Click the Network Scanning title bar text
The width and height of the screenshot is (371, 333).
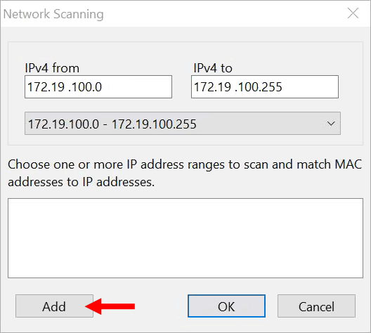coord(53,14)
